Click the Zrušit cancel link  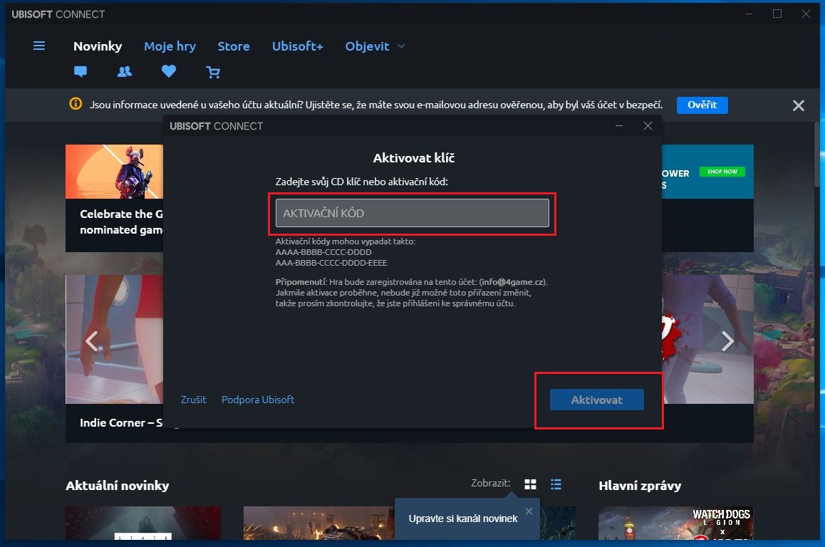tap(194, 400)
